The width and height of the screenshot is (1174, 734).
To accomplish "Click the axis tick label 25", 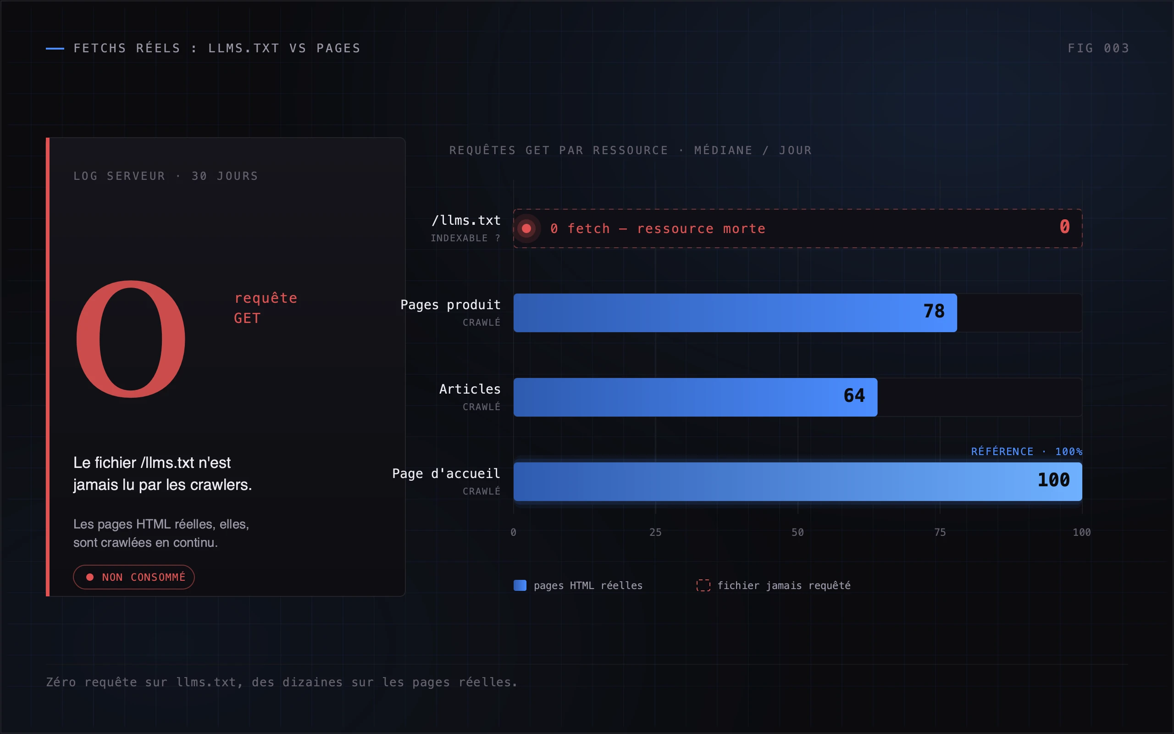I will click(655, 532).
